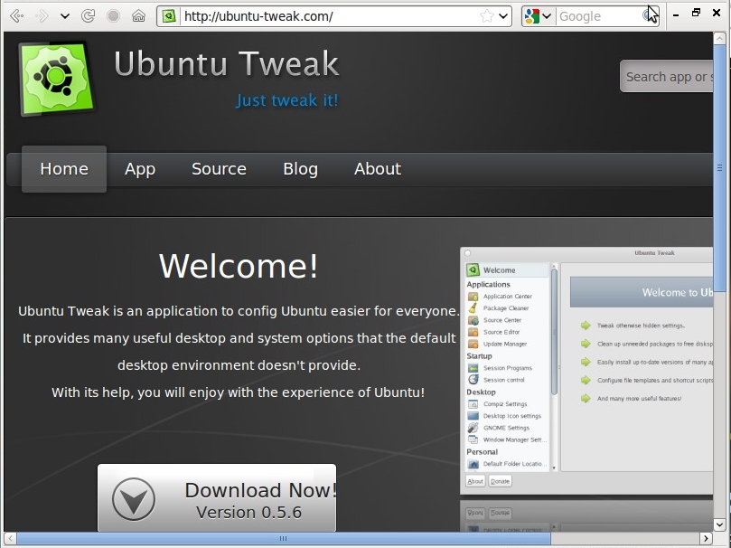Click Compiz Settings icon in the preview
The image size is (731, 548).
[473, 404]
